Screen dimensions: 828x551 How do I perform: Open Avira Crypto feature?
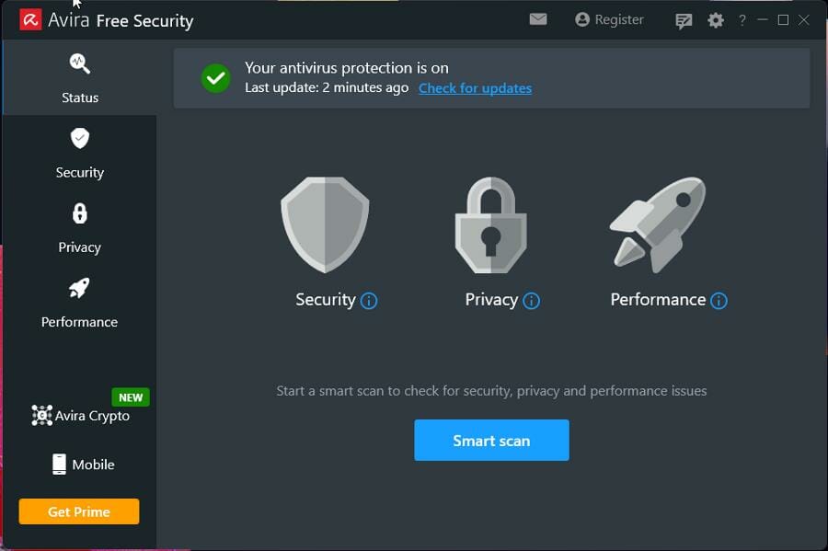[80, 416]
